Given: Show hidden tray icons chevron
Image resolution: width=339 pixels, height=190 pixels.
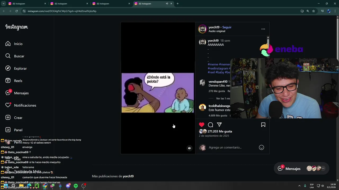Looking at the screenshot, I should click(299, 186).
